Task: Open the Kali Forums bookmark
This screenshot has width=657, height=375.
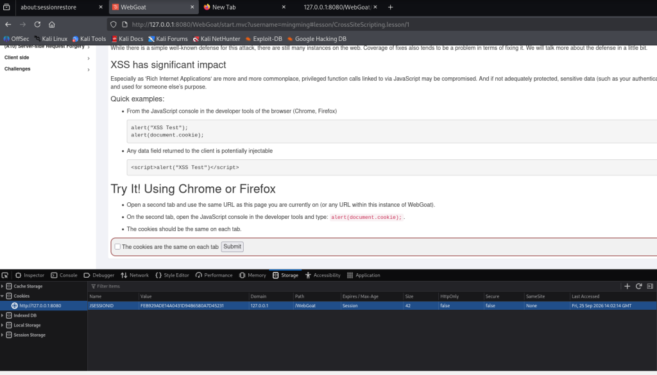Action: [168, 39]
